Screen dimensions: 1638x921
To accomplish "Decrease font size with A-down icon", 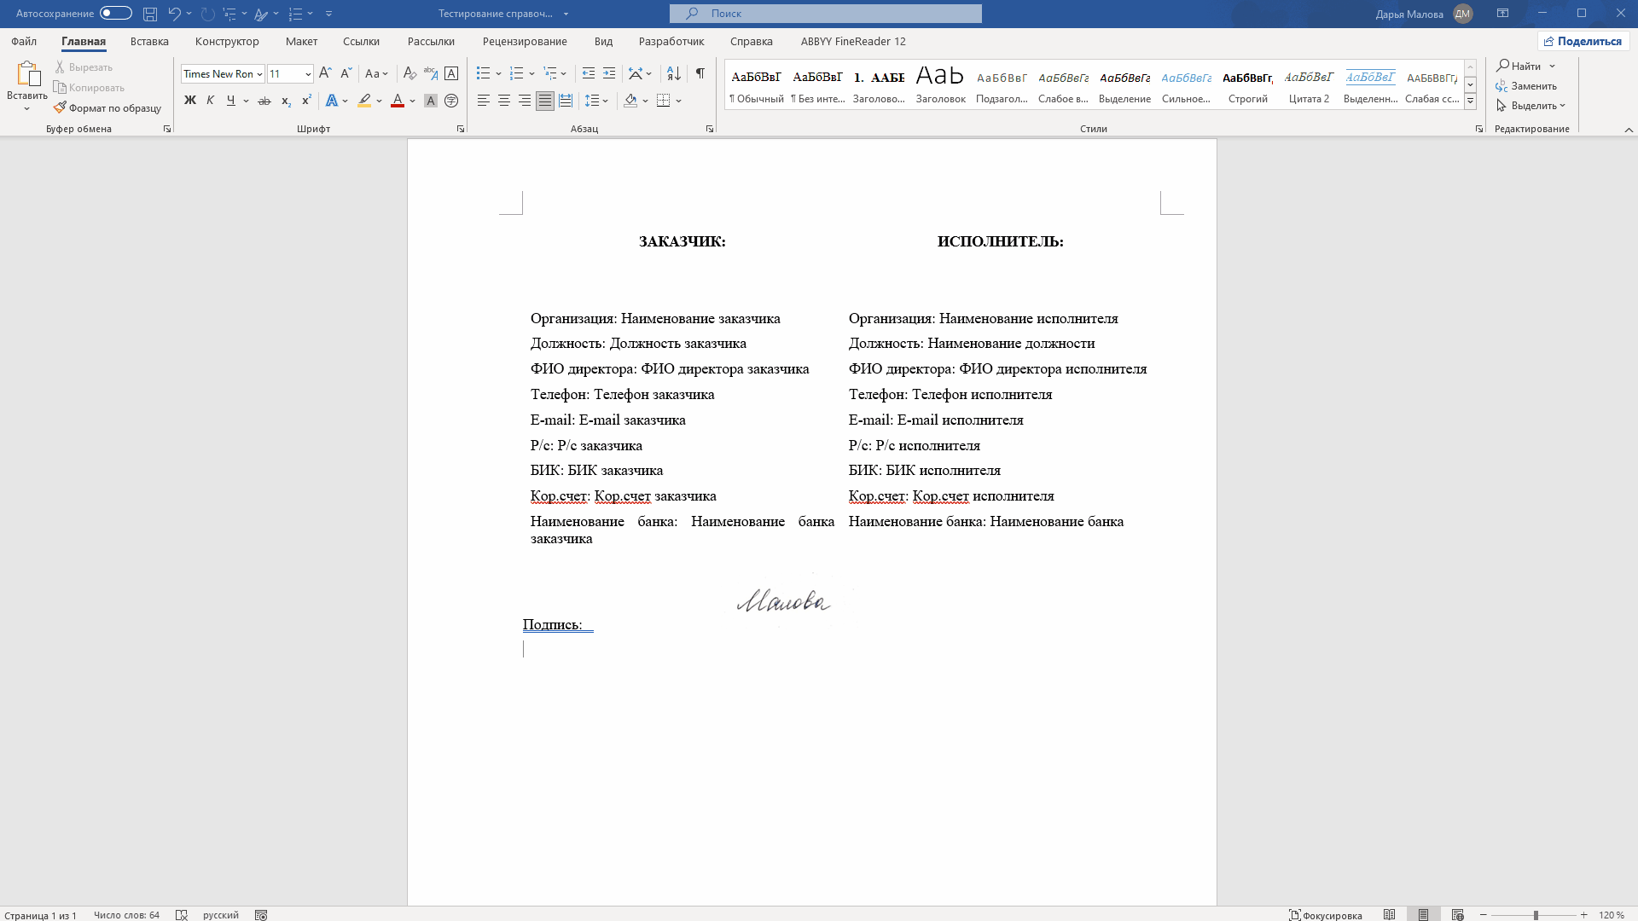I will [346, 73].
